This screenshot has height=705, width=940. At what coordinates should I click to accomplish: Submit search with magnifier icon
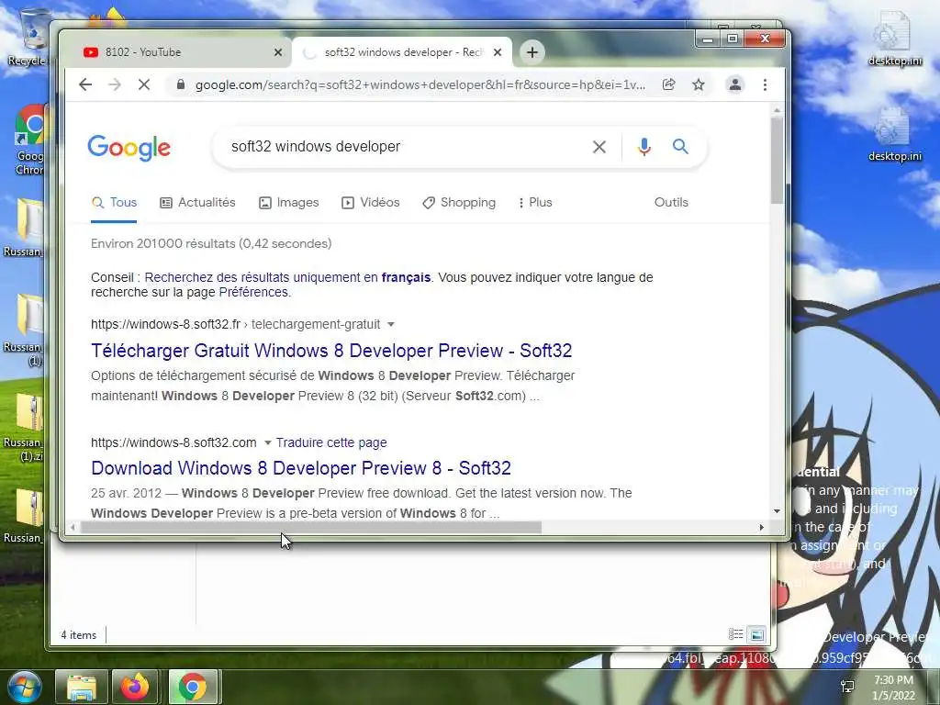[x=680, y=146]
